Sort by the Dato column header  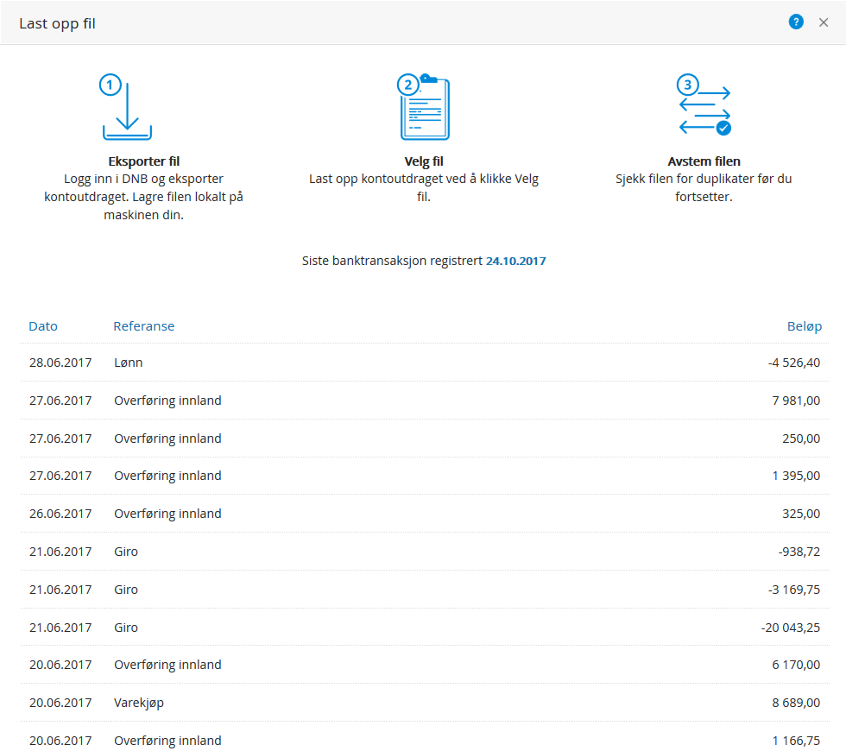43,326
